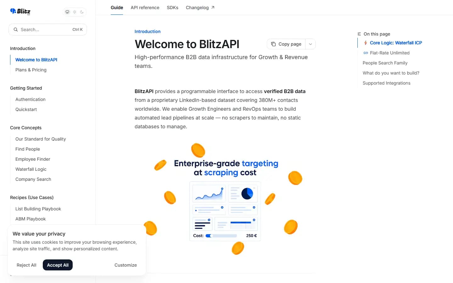453x283 pixels.
Task: Click the Recipes (Use Cases) heading
Action: (32, 197)
